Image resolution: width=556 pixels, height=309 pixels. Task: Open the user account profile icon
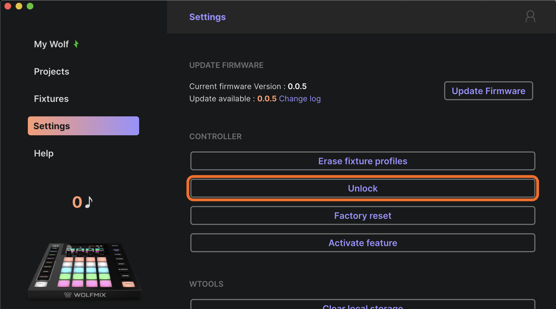(x=530, y=17)
